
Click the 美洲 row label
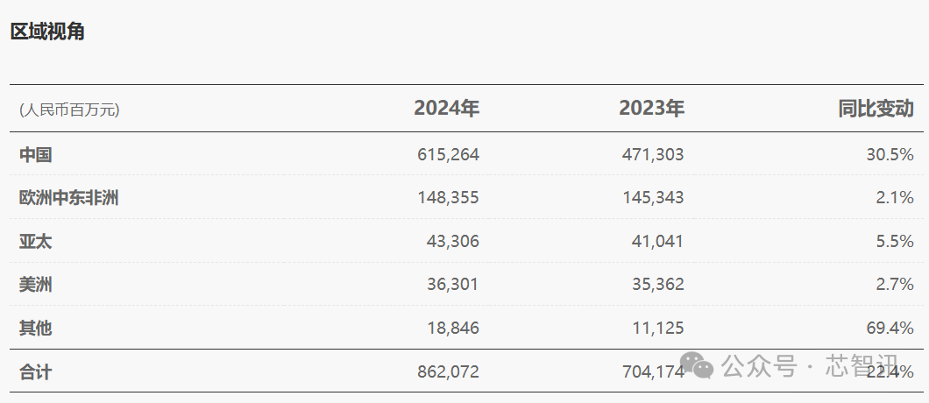[36, 285]
